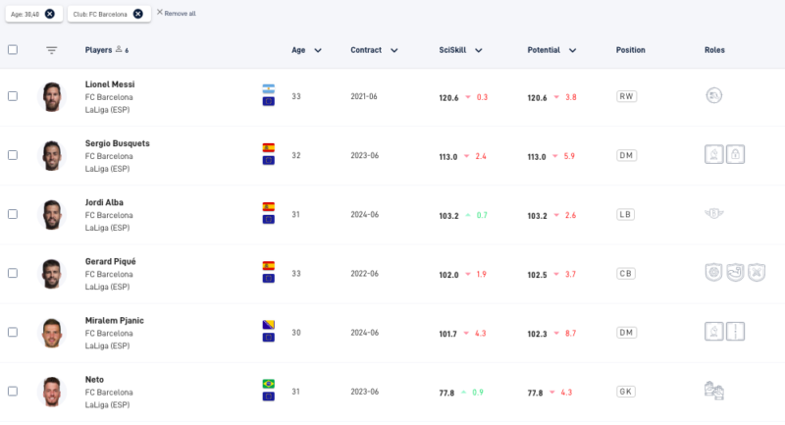Open the Miralem Pjanic player link

click(x=114, y=321)
